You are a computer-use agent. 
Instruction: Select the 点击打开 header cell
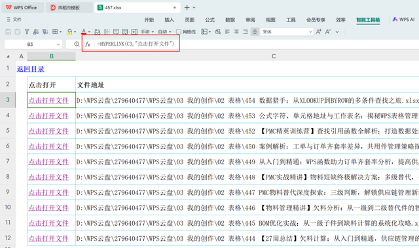tap(51, 84)
